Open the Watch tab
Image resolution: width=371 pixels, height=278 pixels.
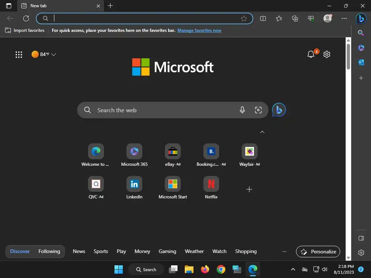[x=219, y=252]
